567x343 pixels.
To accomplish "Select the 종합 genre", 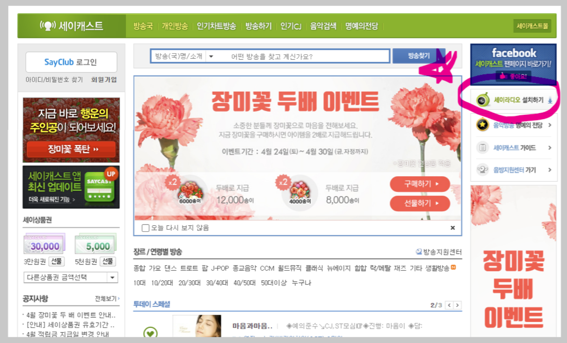I will click(x=140, y=268).
